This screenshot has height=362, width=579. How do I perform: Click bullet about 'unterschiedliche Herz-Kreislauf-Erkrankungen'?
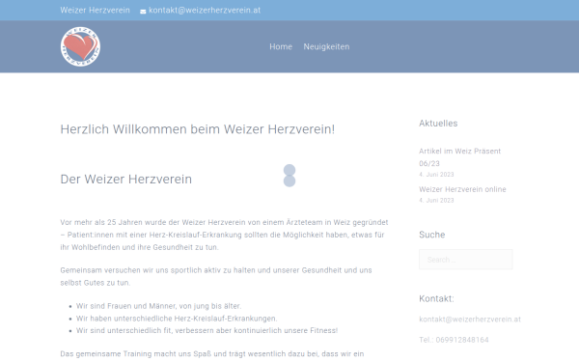point(177,319)
